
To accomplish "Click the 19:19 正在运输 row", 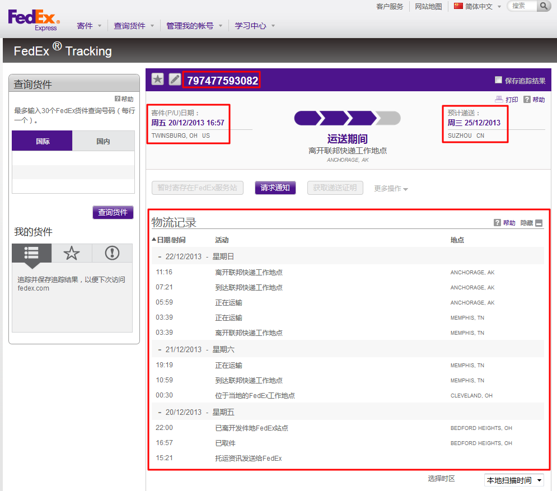I will (x=348, y=365).
